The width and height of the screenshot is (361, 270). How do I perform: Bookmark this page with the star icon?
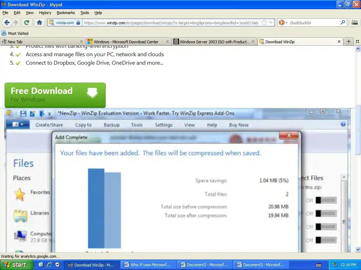click(264, 22)
